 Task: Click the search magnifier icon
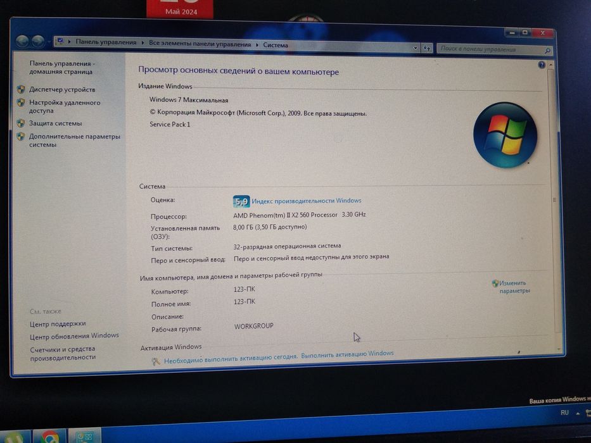(547, 51)
